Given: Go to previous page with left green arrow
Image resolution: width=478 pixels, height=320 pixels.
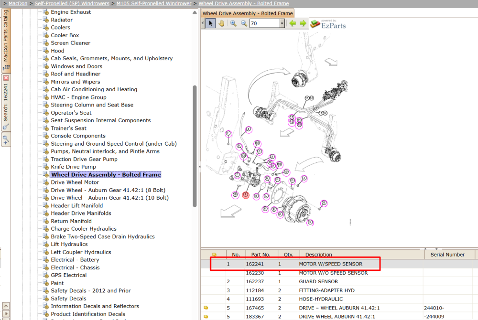Looking at the screenshot, I should [x=293, y=23].
